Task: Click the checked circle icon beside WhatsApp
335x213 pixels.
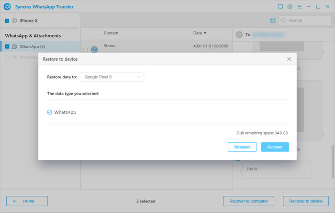Action: (x=49, y=112)
